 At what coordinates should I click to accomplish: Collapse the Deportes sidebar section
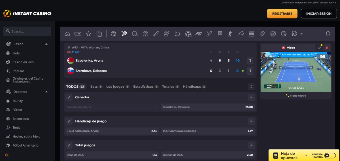pos(46,92)
